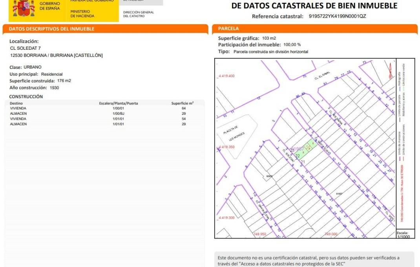Click the 'Referencia catastral:' label
Screen dimensions: 420x267
tap(278, 16)
